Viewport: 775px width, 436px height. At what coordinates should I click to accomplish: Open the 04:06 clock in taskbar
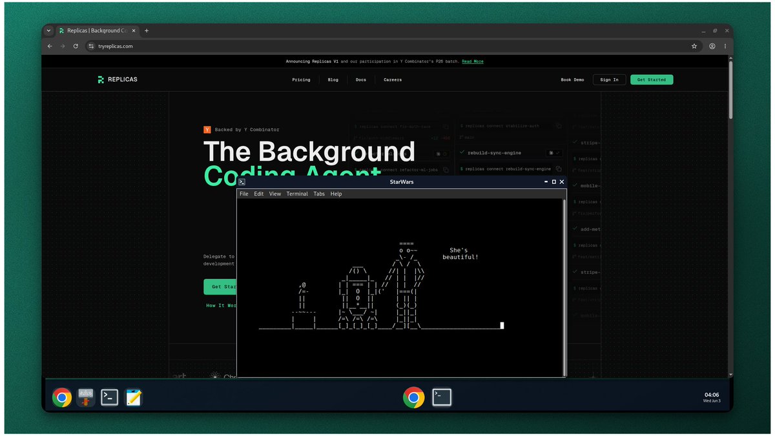pyautogui.click(x=711, y=397)
